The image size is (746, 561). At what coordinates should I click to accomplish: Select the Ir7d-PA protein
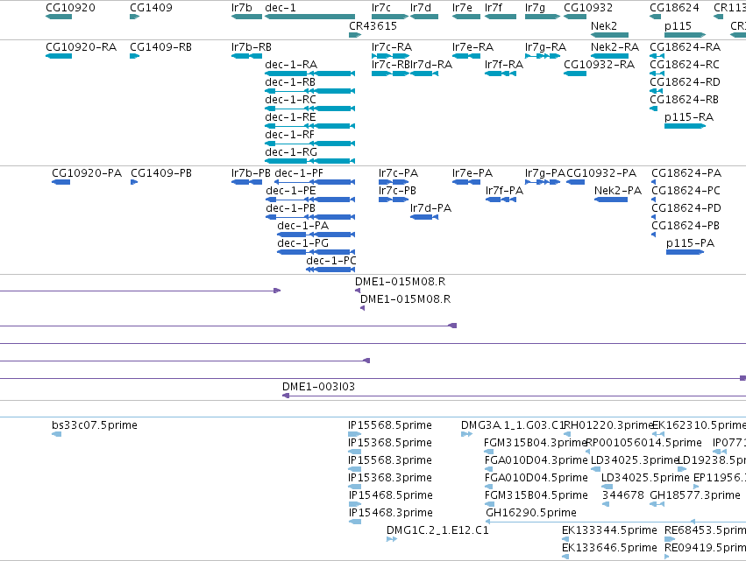[424, 218]
